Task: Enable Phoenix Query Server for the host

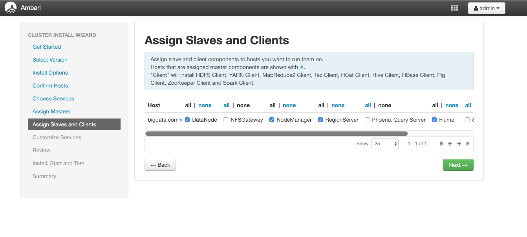Action: pyautogui.click(x=367, y=119)
